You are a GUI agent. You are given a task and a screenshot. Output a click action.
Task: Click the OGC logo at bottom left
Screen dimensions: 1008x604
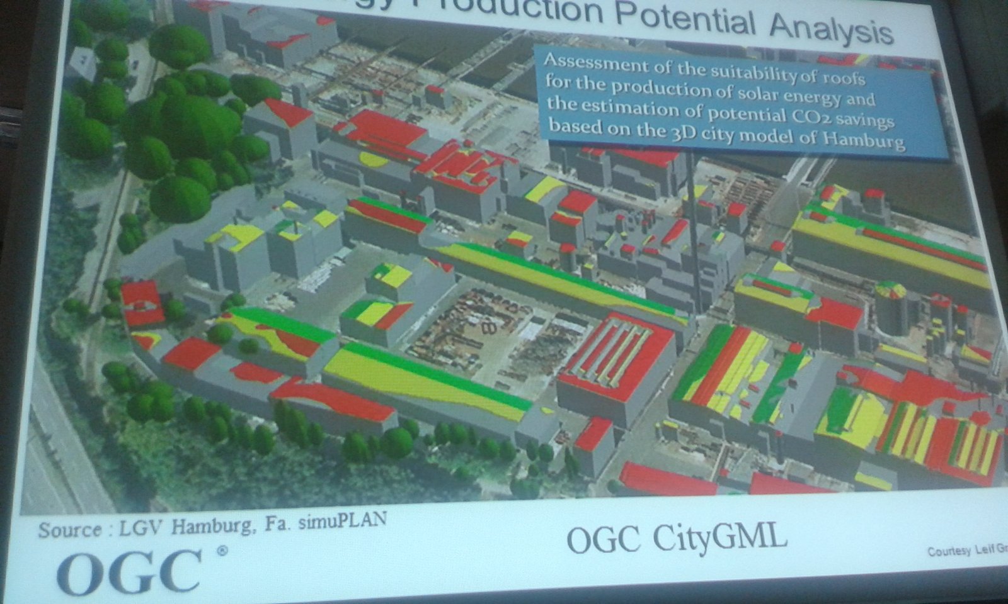pos(142,571)
